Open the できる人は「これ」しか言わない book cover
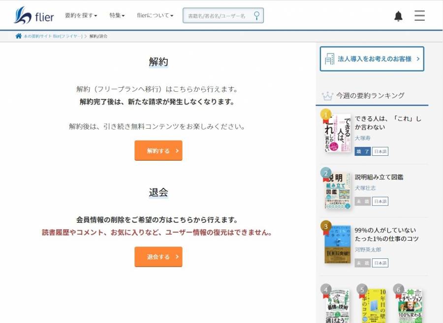Viewport: 443px width, 323px height. pos(338,134)
